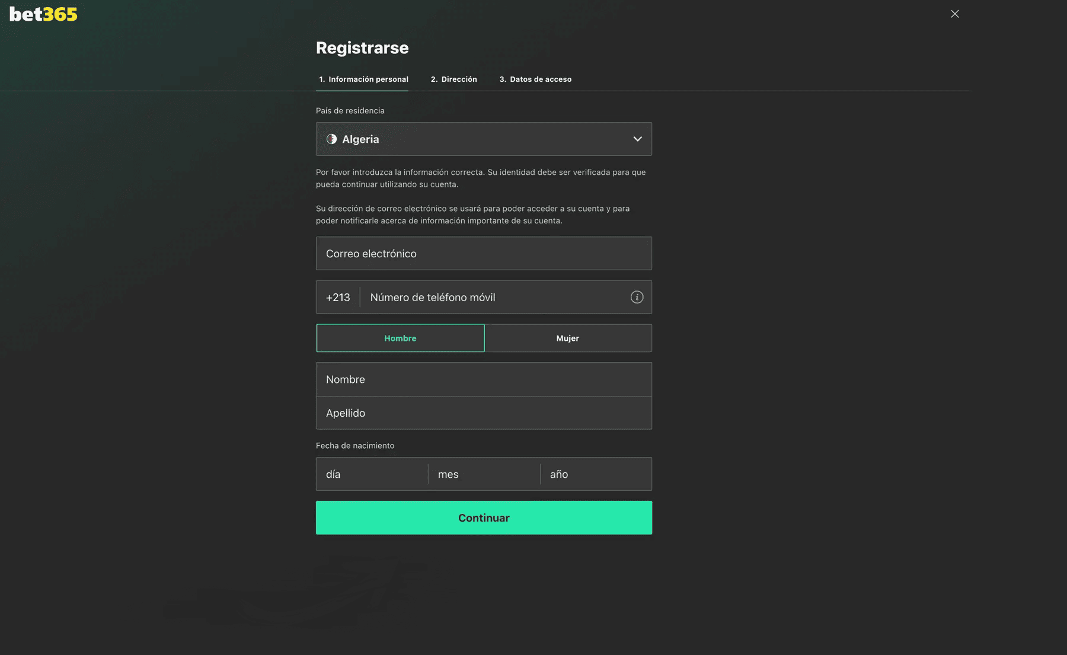1067x655 pixels.
Task: Focus the Apellido input field
Action: [x=484, y=413]
